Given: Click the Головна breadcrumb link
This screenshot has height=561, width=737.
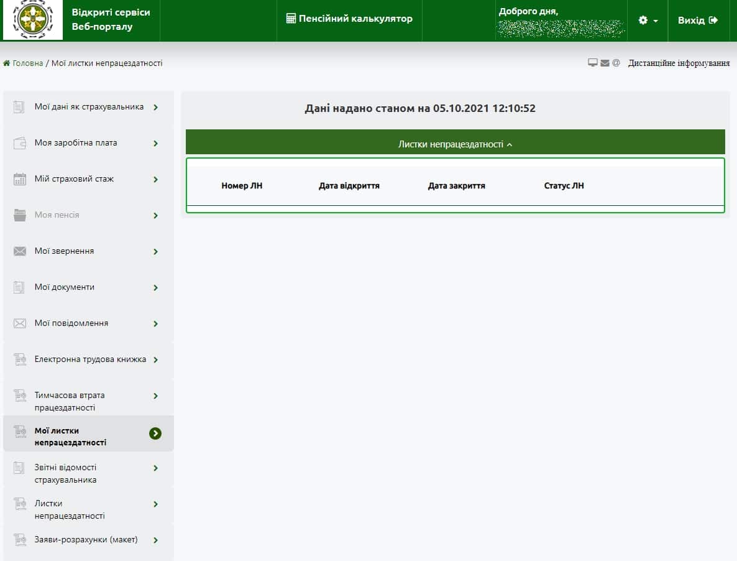Looking at the screenshot, I should click(27, 63).
